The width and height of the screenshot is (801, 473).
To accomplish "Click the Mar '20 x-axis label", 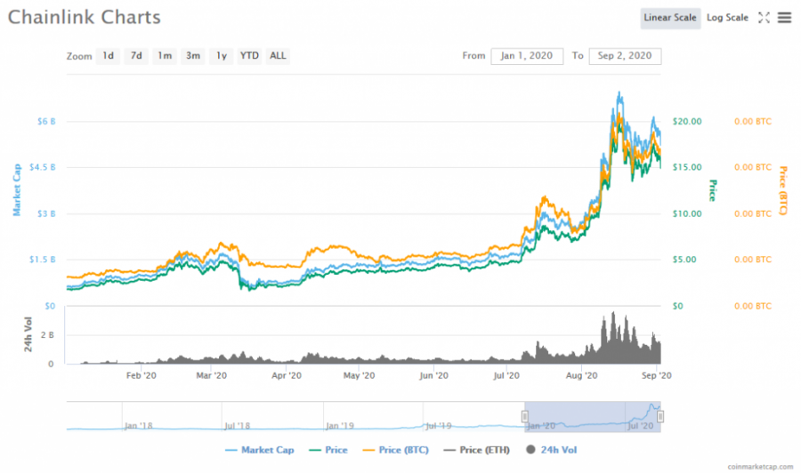I will [x=212, y=375].
